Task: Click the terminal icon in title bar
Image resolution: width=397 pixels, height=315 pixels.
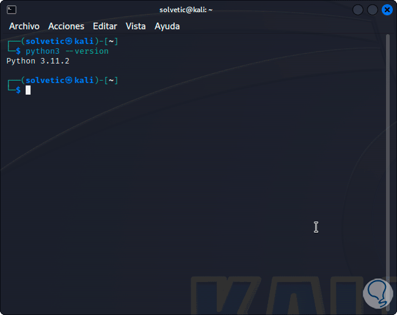Action: 12,10
